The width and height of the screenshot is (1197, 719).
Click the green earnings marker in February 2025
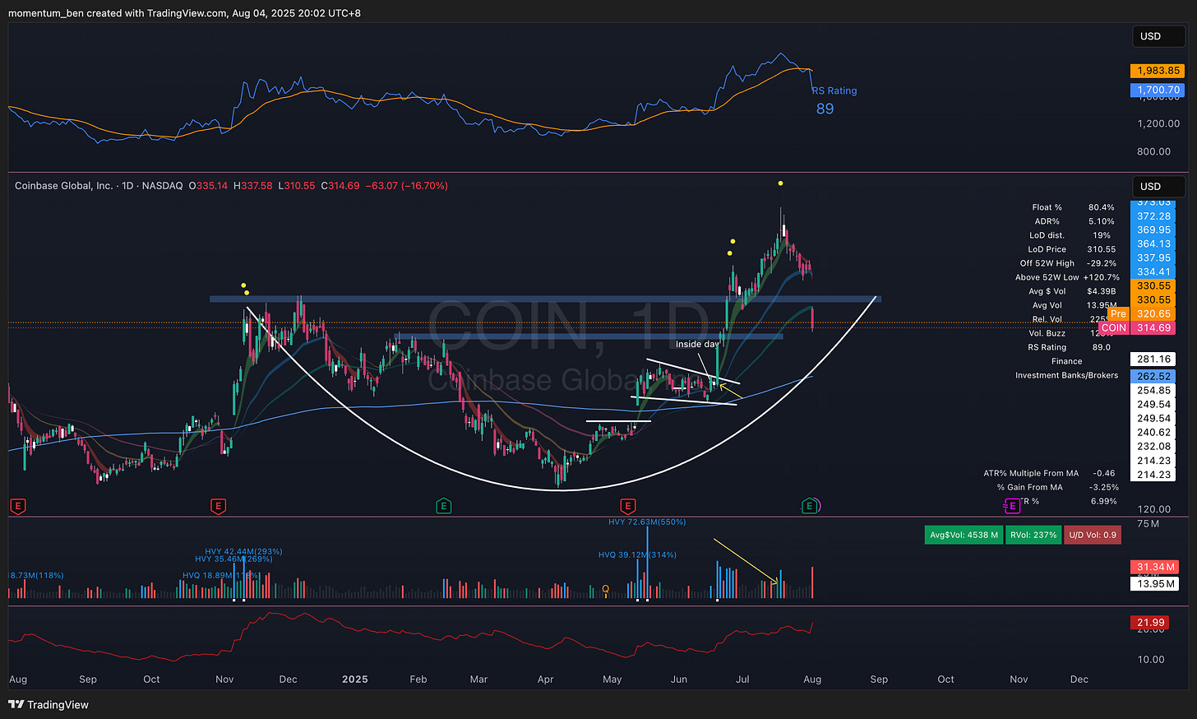[x=444, y=506]
